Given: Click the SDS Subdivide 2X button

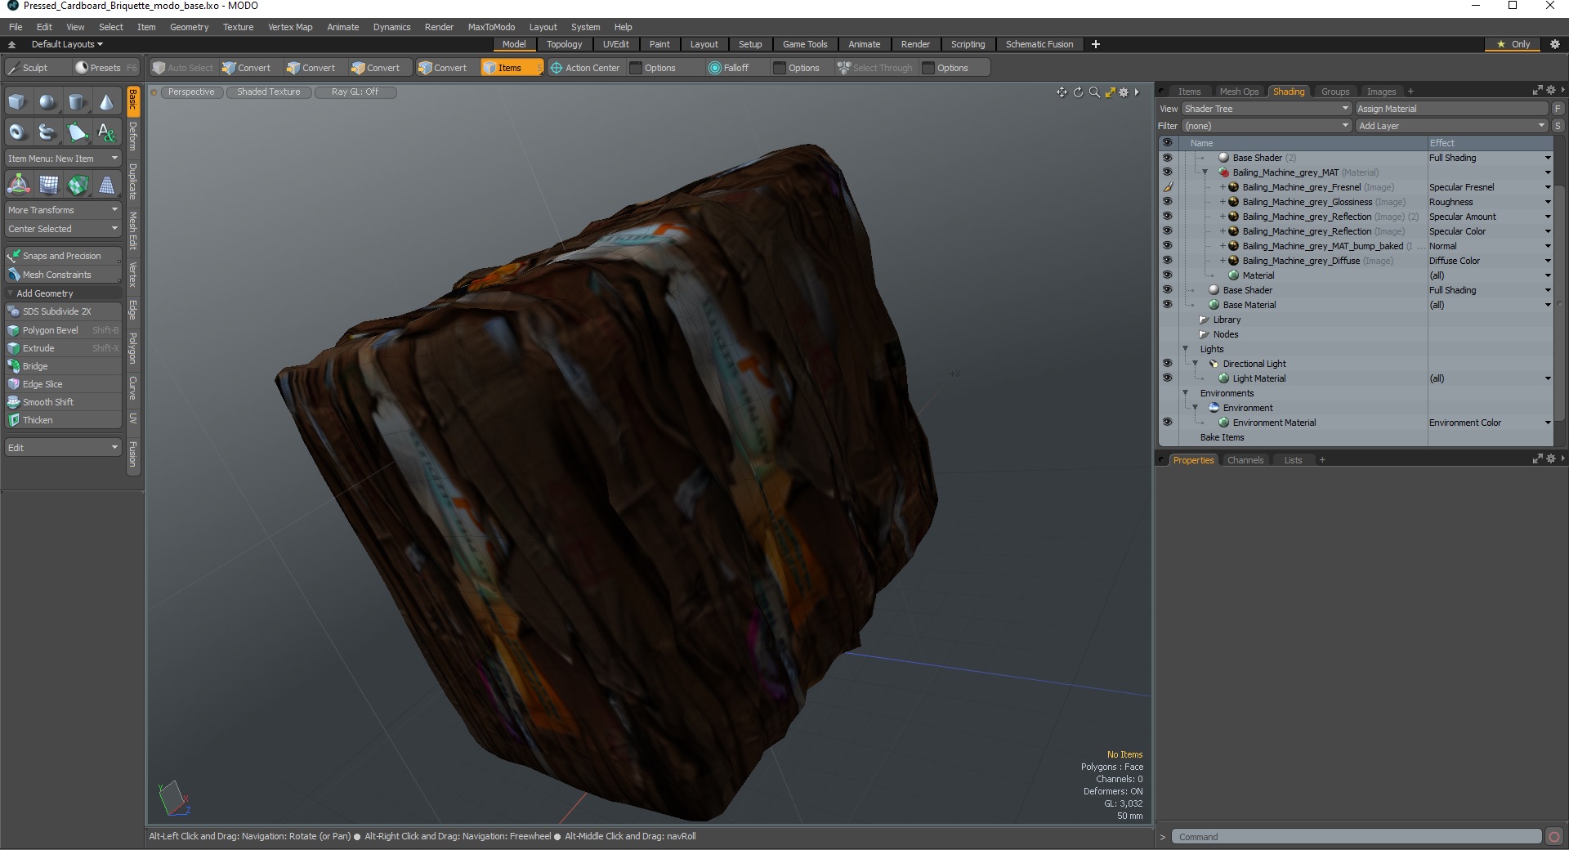Looking at the screenshot, I should [63, 311].
